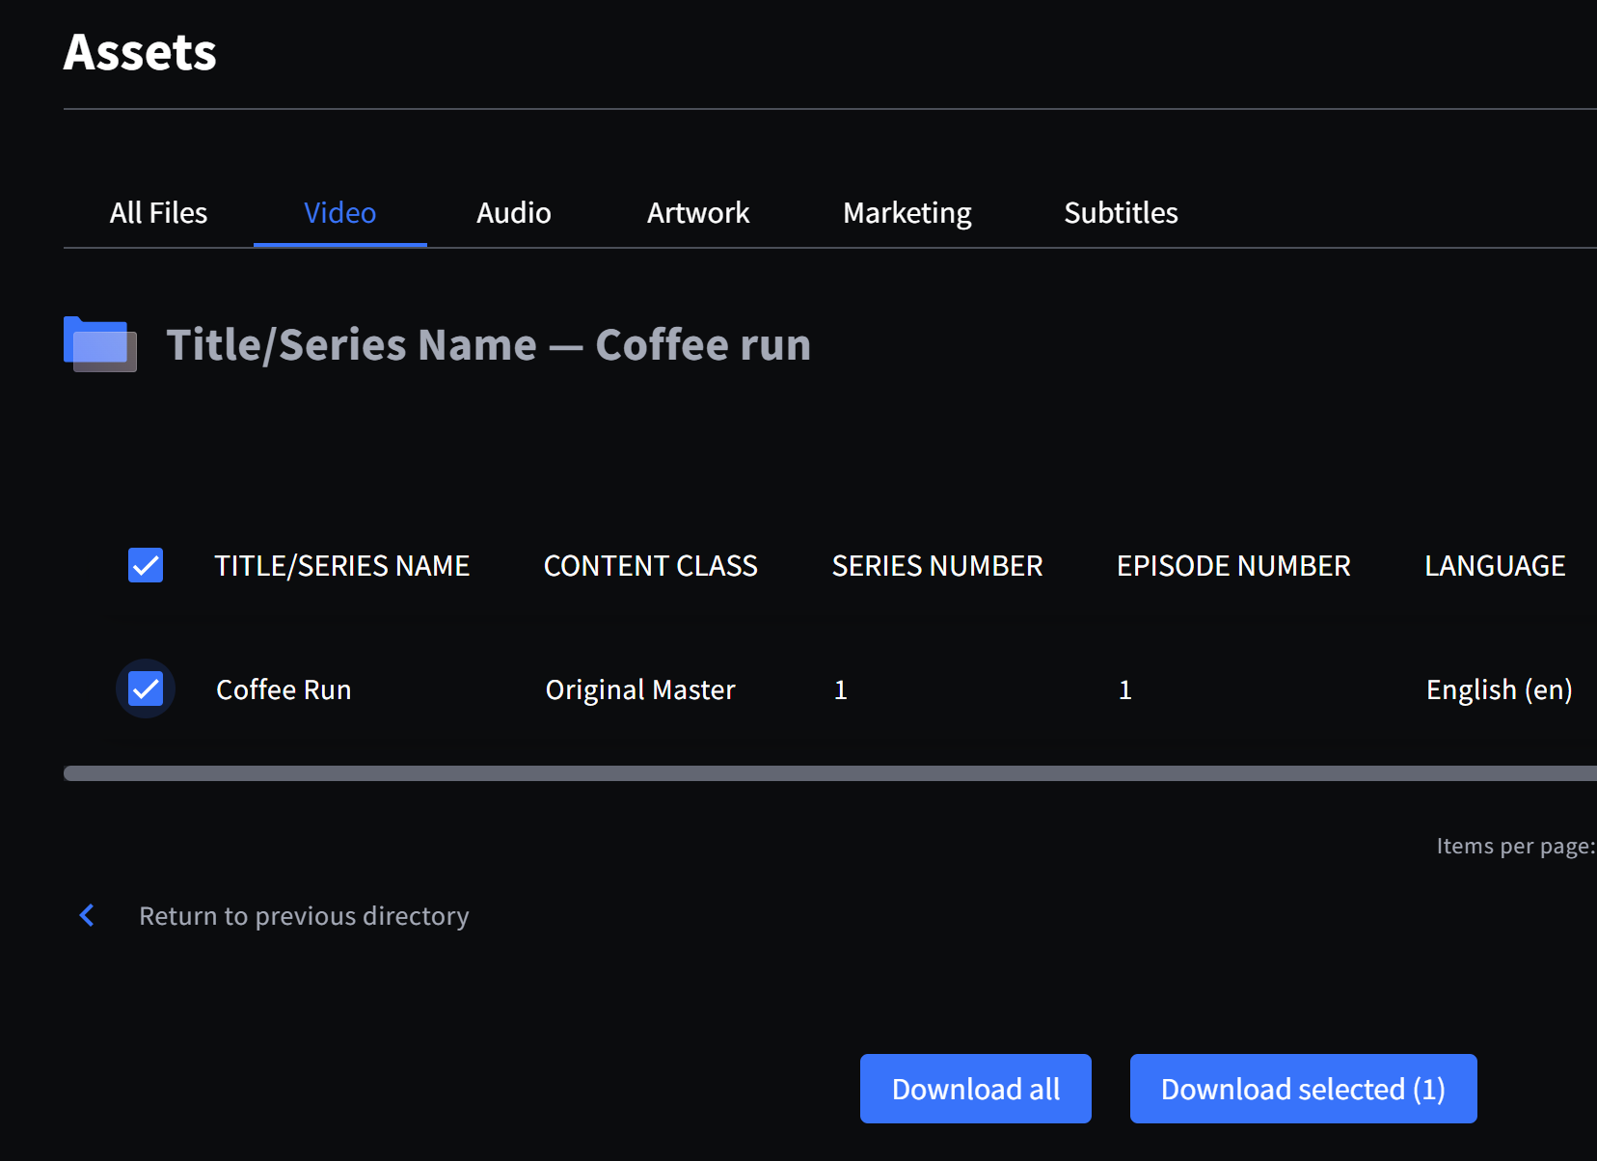Image resolution: width=1597 pixels, height=1161 pixels.
Task: Click the back chevron arrow icon
Action: [87, 915]
